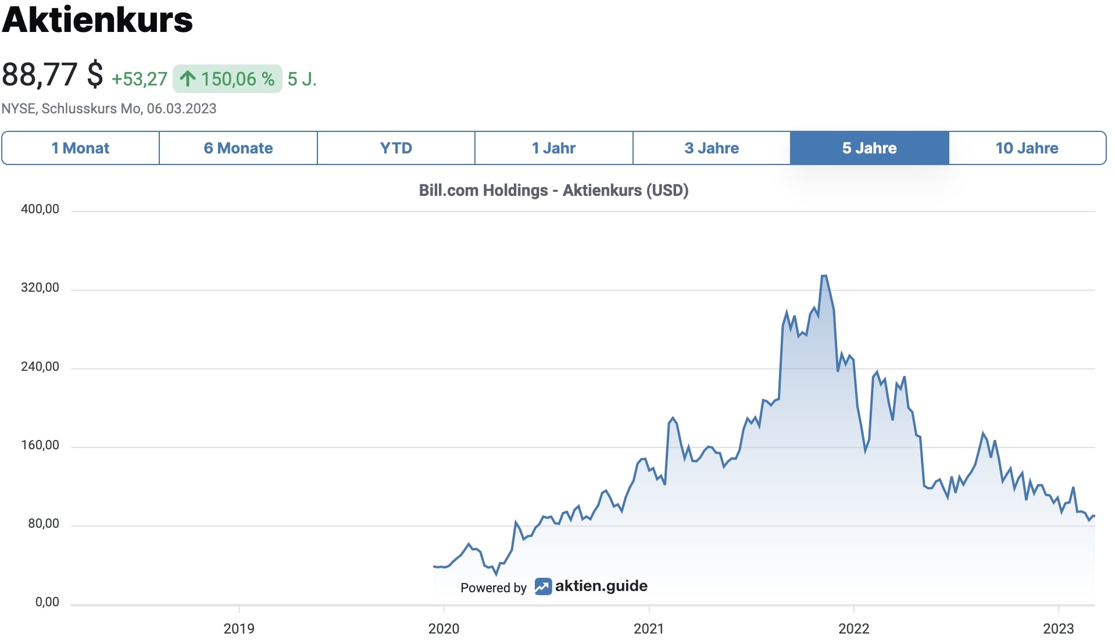Click the 2019 x-axis label

[239, 628]
